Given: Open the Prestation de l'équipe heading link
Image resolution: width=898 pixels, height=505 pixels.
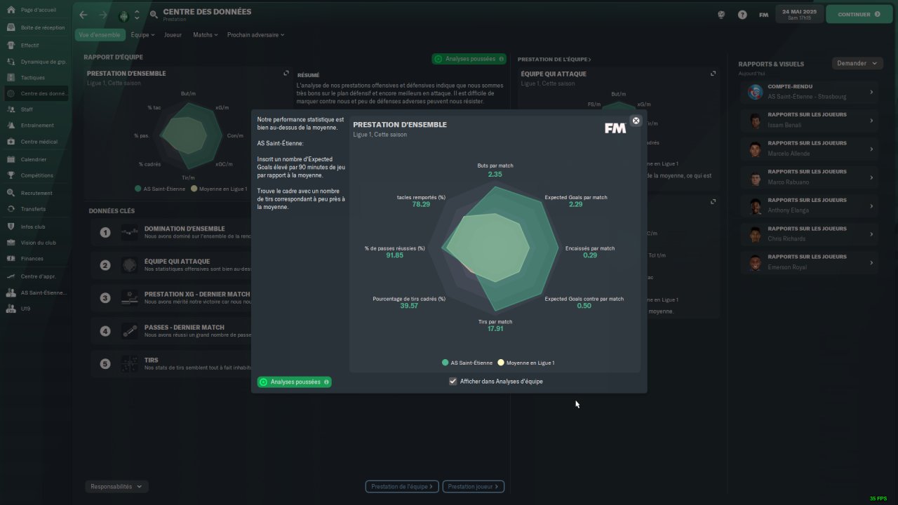Looking at the screenshot, I should pyautogui.click(x=554, y=60).
